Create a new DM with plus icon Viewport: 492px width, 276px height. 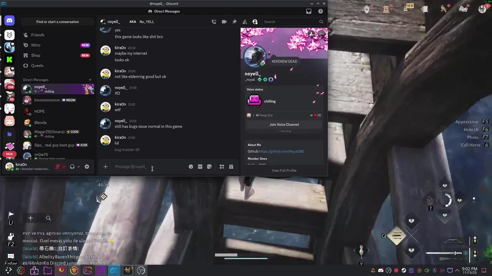tap(90, 80)
